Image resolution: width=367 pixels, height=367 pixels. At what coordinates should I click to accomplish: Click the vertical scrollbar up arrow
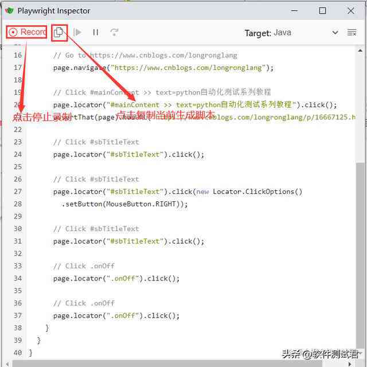[360, 50]
